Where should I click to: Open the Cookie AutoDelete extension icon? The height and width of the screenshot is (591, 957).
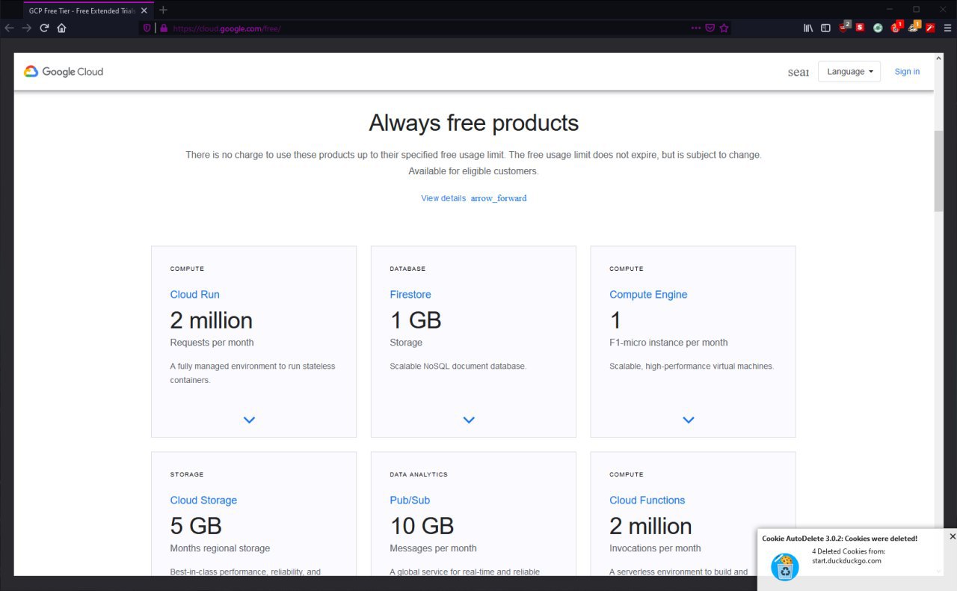[896, 27]
